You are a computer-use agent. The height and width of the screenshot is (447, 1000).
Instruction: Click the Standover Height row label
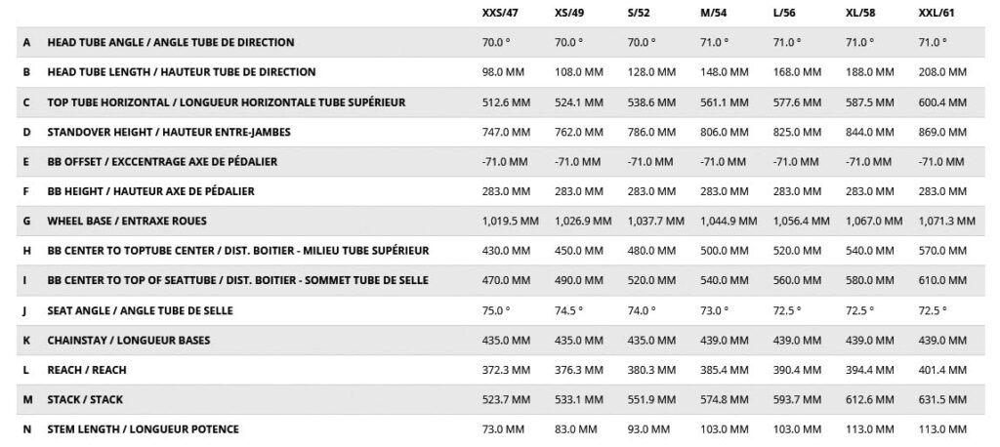point(168,132)
